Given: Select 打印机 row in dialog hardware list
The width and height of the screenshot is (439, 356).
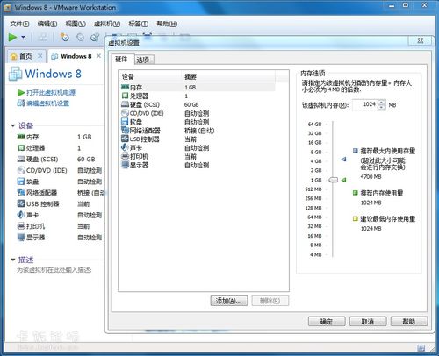Looking at the screenshot, I should (x=198, y=156).
